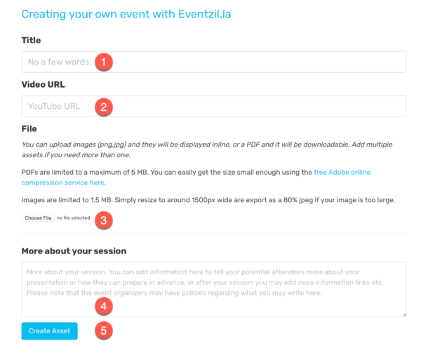The image size is (421, 353).
Task: Focus the Video URL YouTube field
Action: click(214, 106)
